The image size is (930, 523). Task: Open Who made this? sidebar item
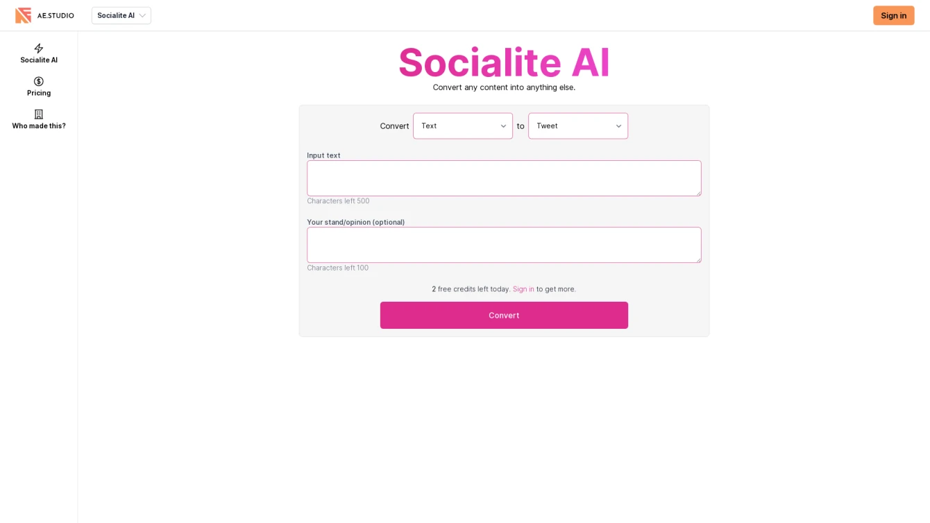coord(39,126)
